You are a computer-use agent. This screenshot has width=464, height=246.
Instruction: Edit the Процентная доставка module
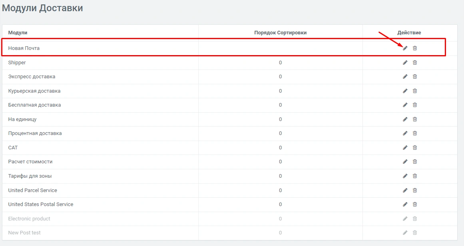405,133
